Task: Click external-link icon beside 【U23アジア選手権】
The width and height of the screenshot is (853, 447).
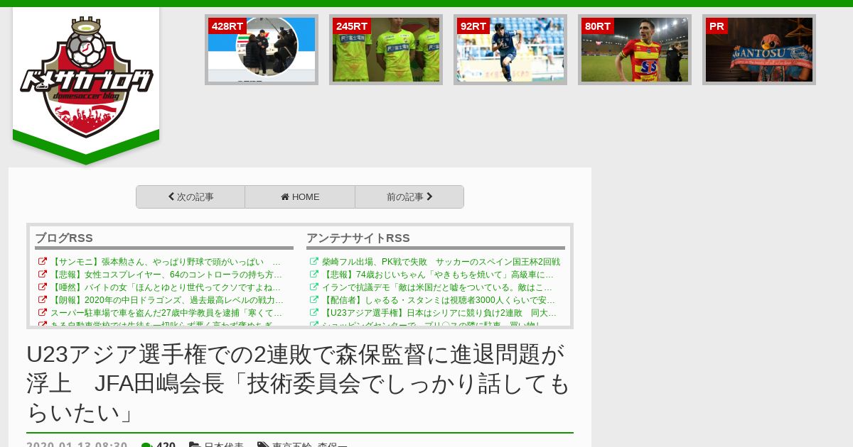Action: 314,313
